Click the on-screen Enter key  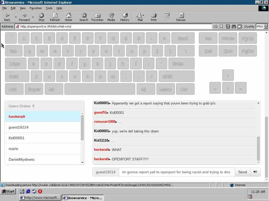click(x=182, y=64)
